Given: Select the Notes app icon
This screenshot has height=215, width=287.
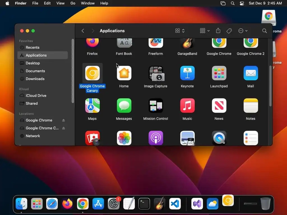Looking at the screenshot, I should pyautogui.click(x=251, y=106).
